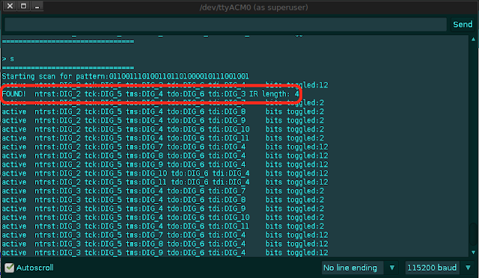Click the ntrst:DIG_3 tdi:DIG_8 row
Image resolution: width=479 pixels, height=278 pixels.
coord(163,200)
